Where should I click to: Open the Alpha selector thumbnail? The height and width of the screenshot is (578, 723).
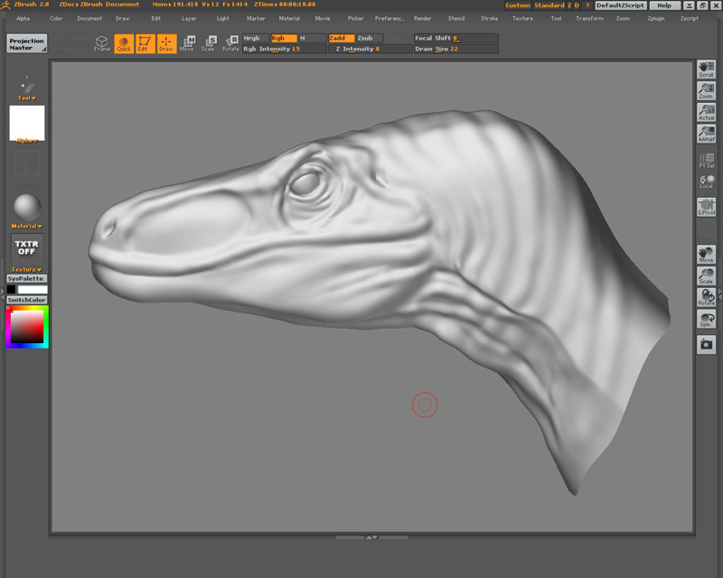point(27,124)
